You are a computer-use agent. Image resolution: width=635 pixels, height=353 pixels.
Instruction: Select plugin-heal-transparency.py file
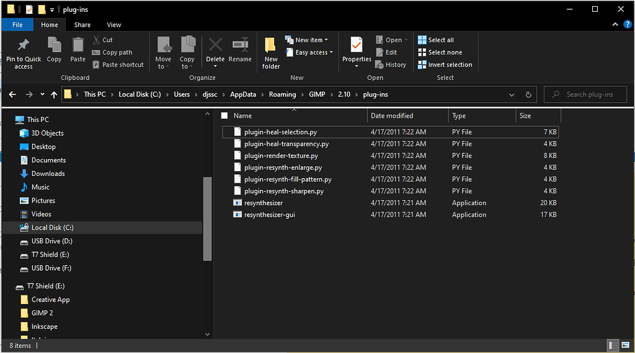click(391, 144)
